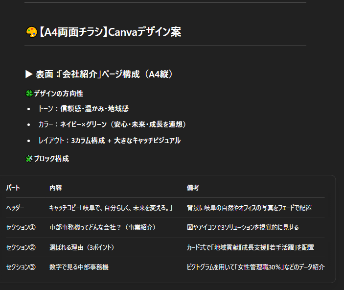Click the セクション② cell
344x290 pixels.
[21, 247]
